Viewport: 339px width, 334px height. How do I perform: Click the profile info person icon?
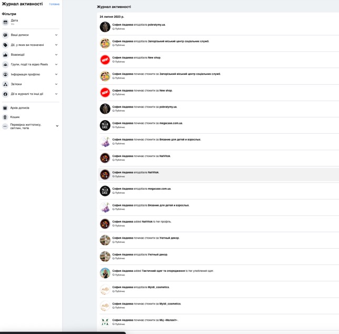5,74
